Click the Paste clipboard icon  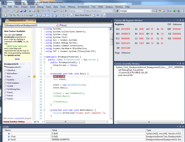coord(38,11)
